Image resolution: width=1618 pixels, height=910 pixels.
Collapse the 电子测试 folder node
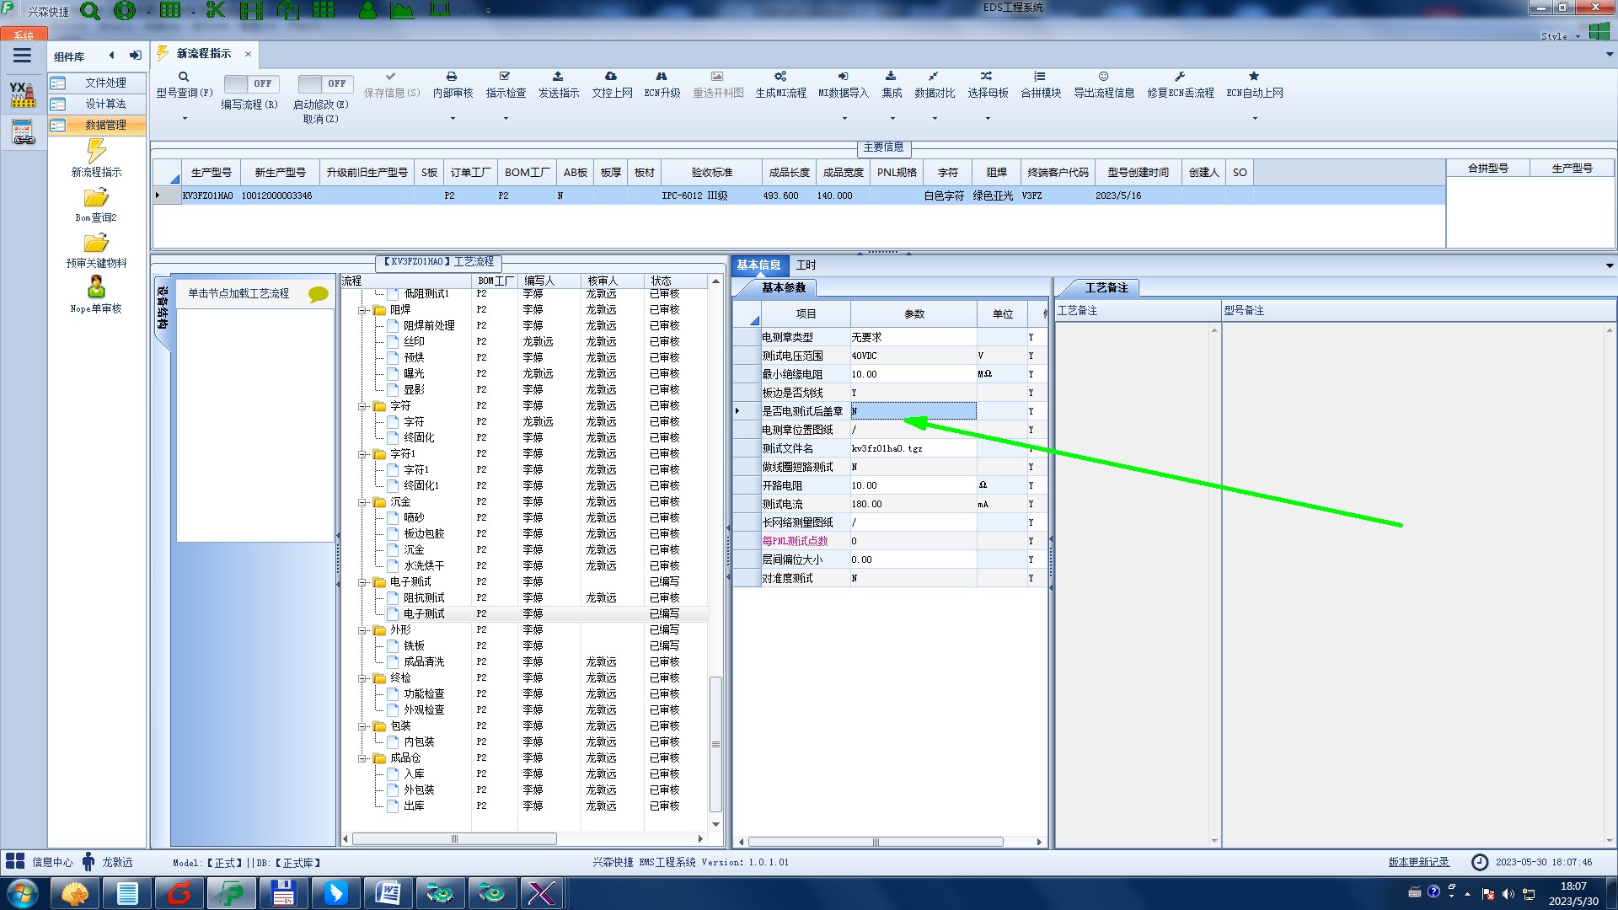click(363, 582)
